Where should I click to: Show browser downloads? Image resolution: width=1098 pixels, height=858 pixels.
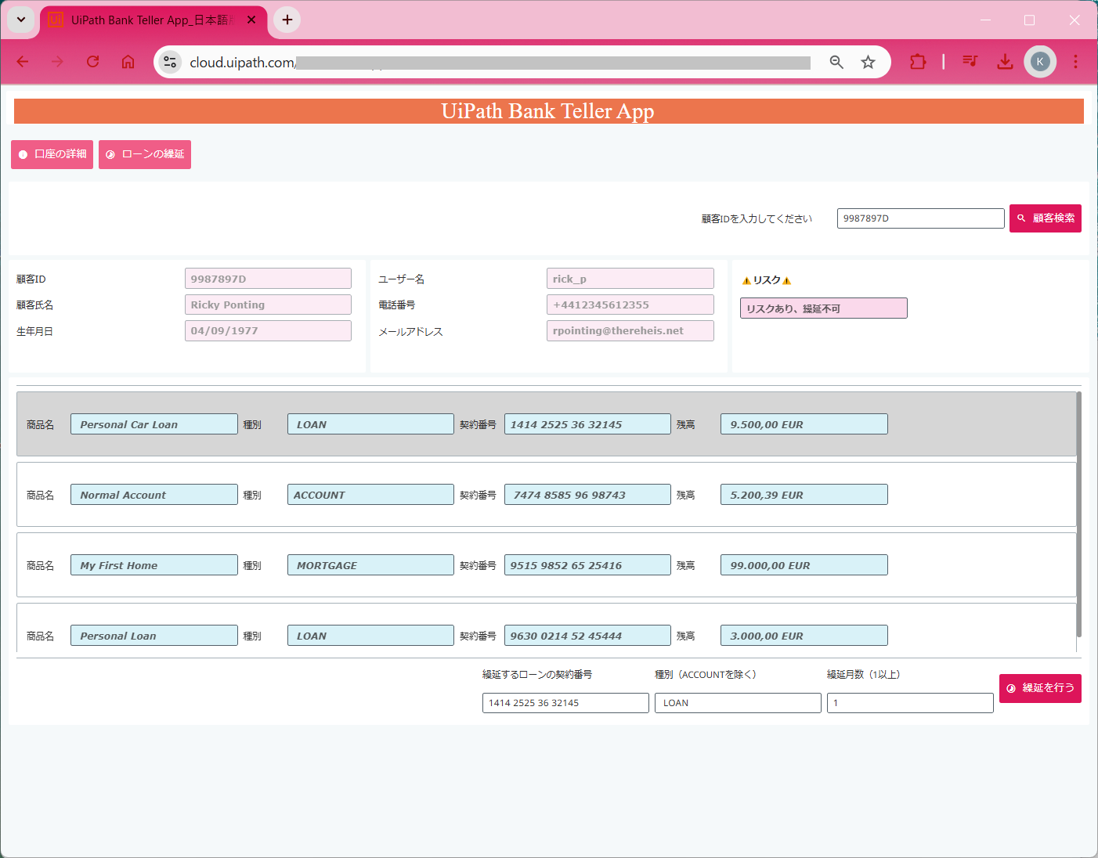pyautogui.click(x=1005, y=62)
